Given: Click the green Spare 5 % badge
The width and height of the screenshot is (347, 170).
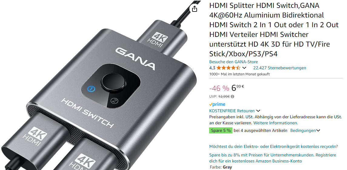Looking at the screenshot, I should pos(221,130).
